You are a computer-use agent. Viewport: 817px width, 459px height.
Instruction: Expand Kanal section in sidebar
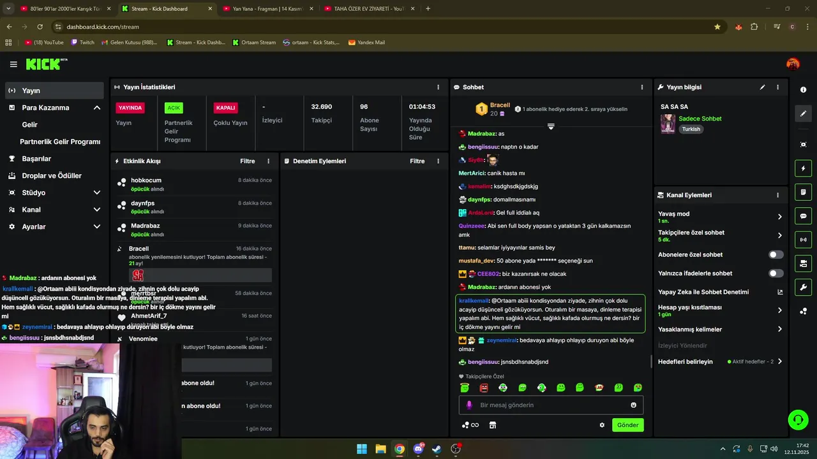pos(97,210)
